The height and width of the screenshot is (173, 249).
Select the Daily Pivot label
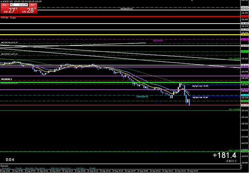pyautogui.click(x=158, y=41)
